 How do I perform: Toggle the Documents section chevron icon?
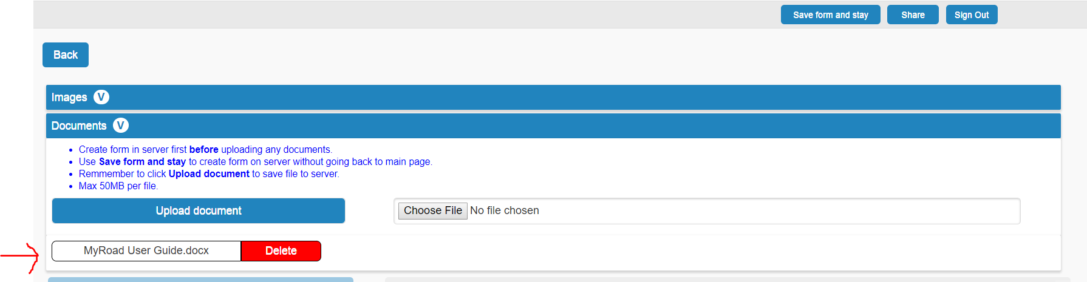pyautogui.click(x=121, y=126)
